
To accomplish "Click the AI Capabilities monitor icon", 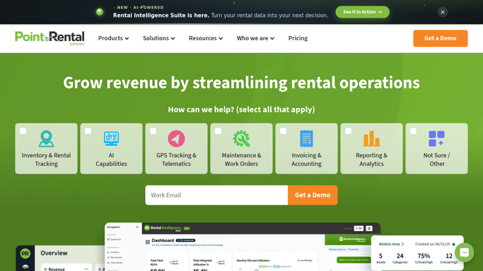I will point(111,138).
